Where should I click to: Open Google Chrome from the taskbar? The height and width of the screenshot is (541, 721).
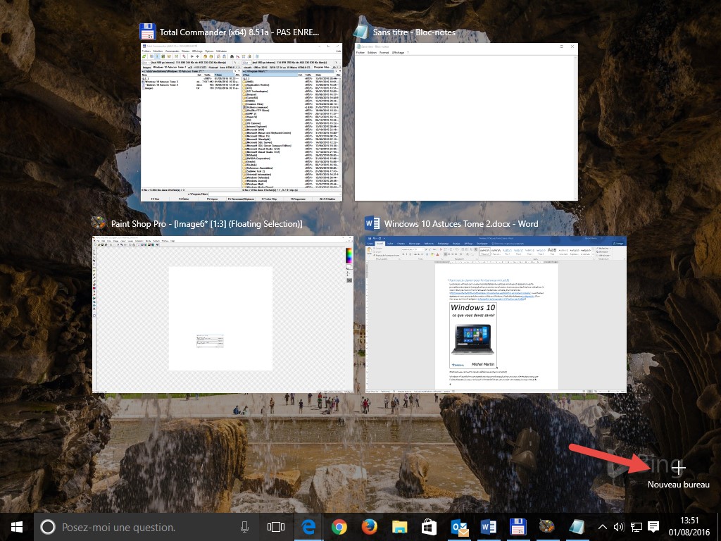[339, 526]
